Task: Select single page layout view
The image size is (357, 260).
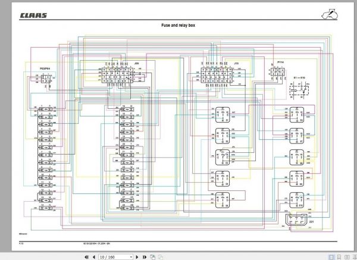Action: coord(331,257)
